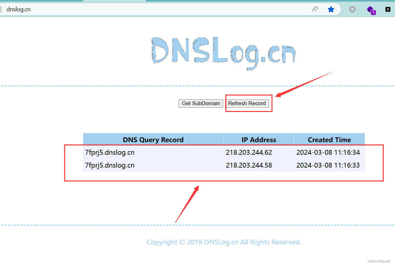This screenshot has width=395, height=266.
Task: Click the Copyright 2019 DNSLog.cn footer text
Action: point(224,242)
